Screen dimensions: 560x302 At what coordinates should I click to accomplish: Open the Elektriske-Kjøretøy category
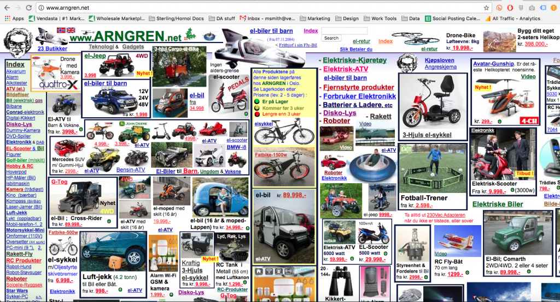point(354,60)
